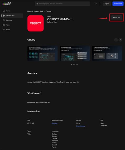Open the Stream Deck sidebar item
Screen dimensions: 125x150
(12, 16)
